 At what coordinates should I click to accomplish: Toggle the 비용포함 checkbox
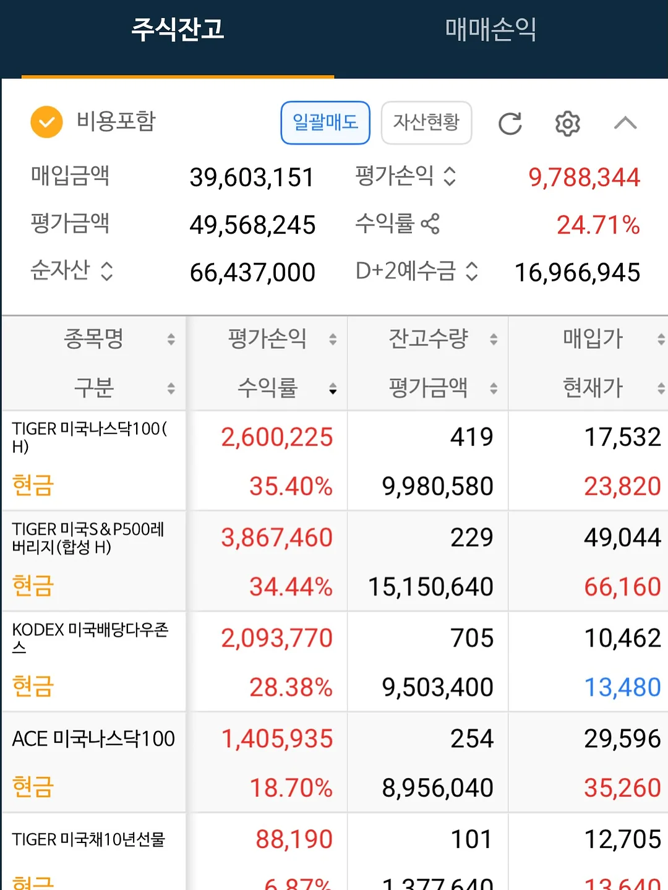coord(47,122)
